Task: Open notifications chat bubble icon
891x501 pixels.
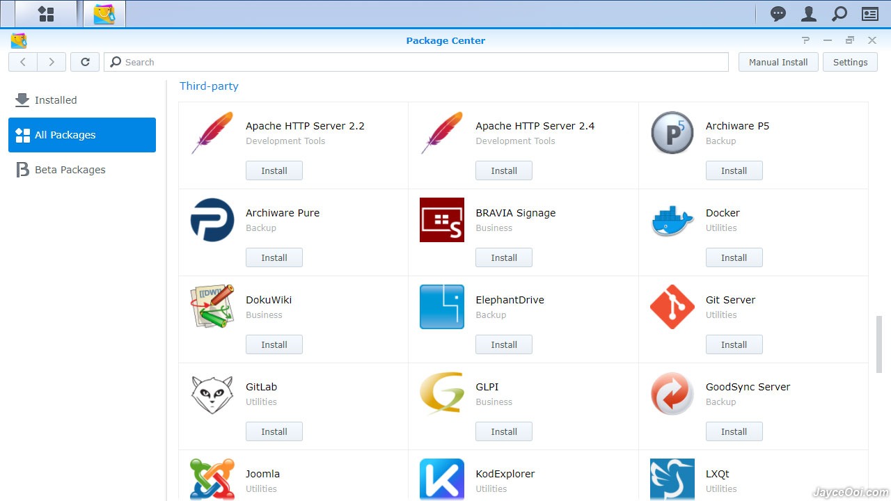Action: click(x=778, y=14)
